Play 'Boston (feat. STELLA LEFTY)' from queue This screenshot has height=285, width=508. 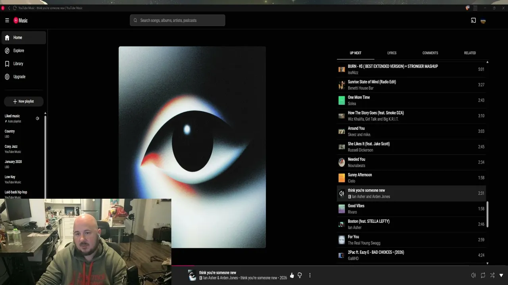click(x=411, y=224)
